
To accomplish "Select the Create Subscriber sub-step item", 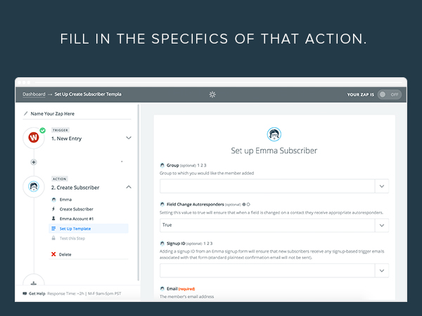I will pos(77,209).
